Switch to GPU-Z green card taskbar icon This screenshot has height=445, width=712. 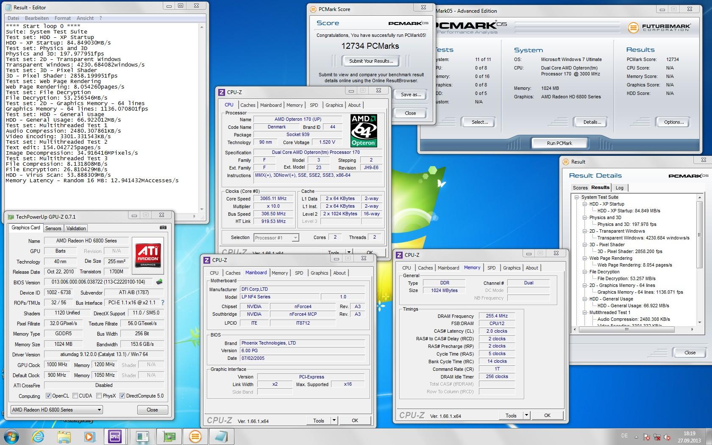169,437
